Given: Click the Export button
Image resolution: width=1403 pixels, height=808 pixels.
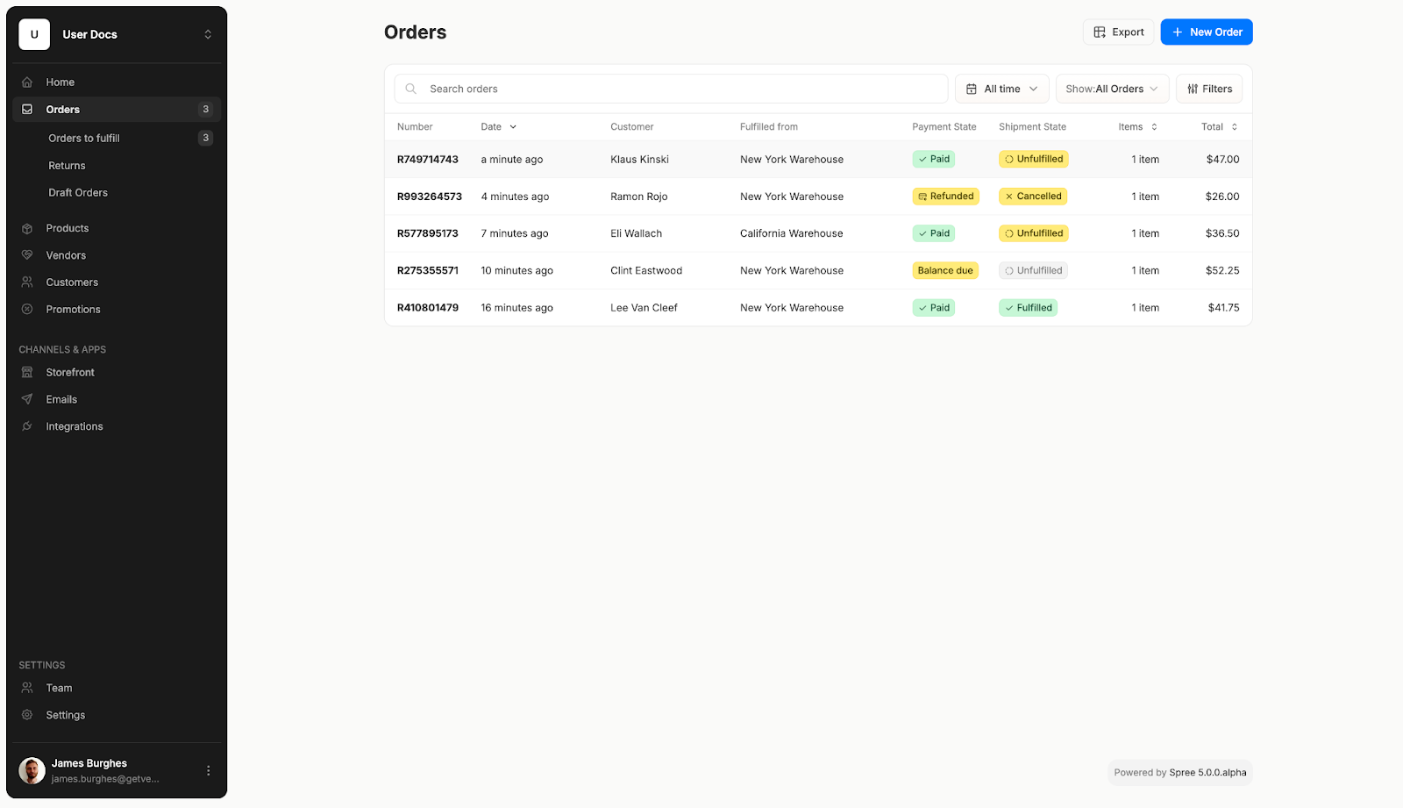Looking at the screenshot, I should click(x=1118, y=32).
